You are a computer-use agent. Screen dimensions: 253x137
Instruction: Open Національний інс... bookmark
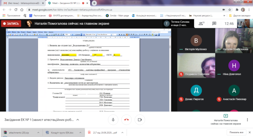(x=173, y=16)
